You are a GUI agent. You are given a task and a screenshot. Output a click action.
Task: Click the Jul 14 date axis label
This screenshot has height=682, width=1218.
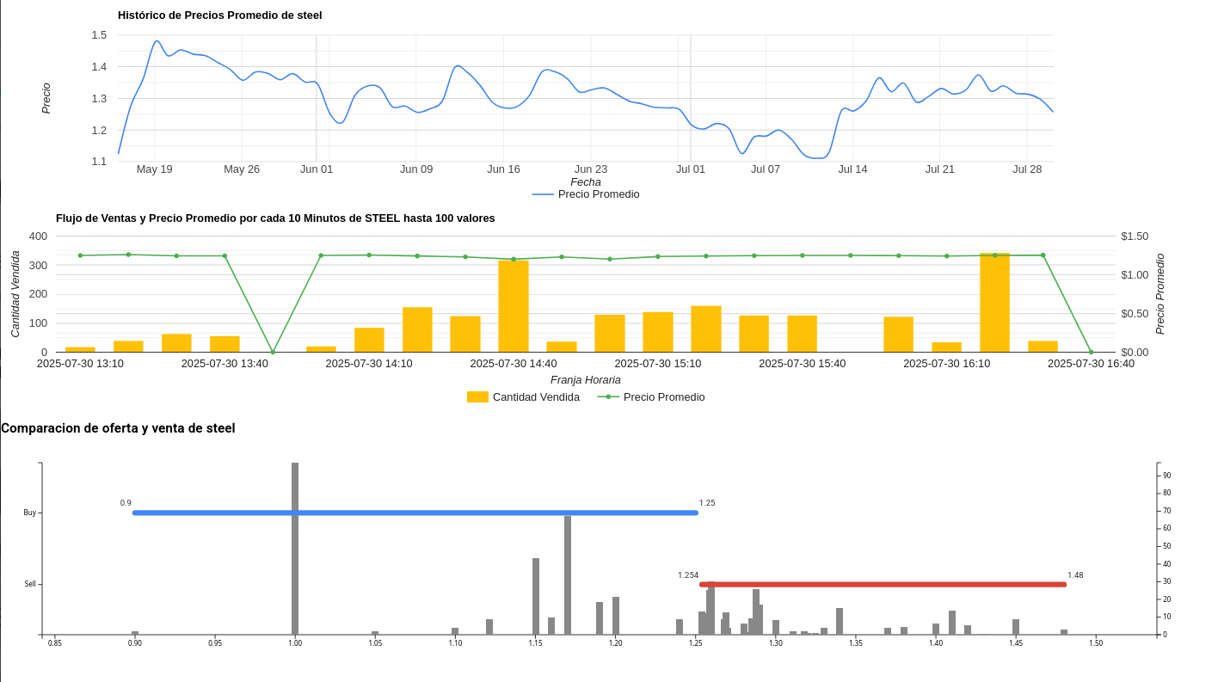click(852, 169)
